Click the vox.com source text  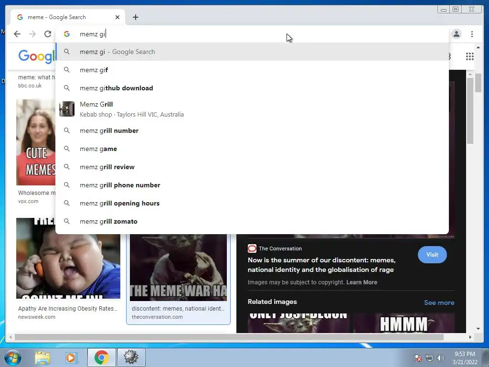pos(28,201)
